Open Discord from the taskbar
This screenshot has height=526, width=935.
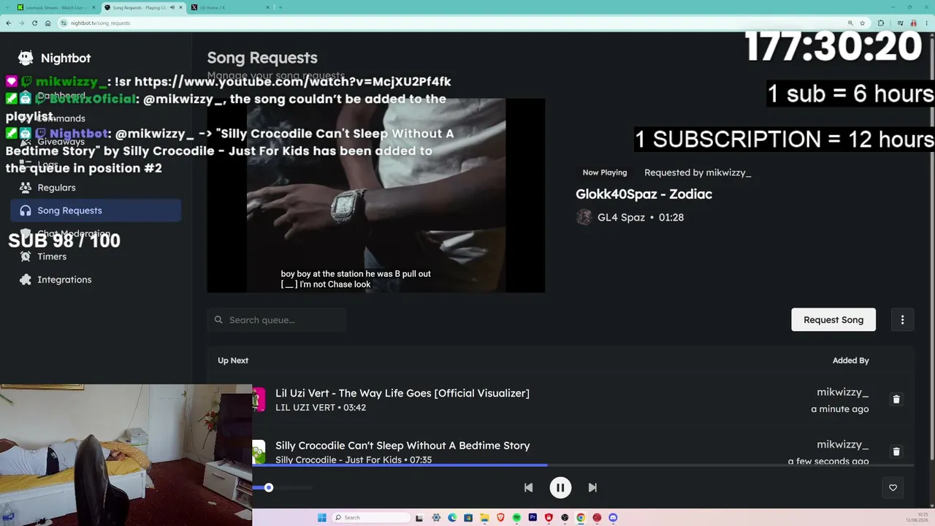point(613,518)
